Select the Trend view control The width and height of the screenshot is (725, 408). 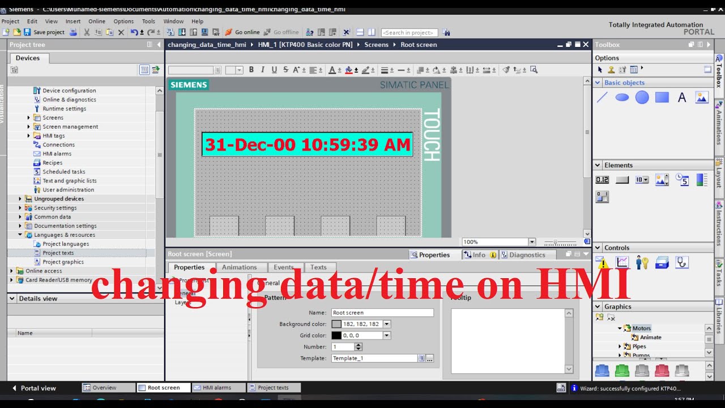pos(622,262)
